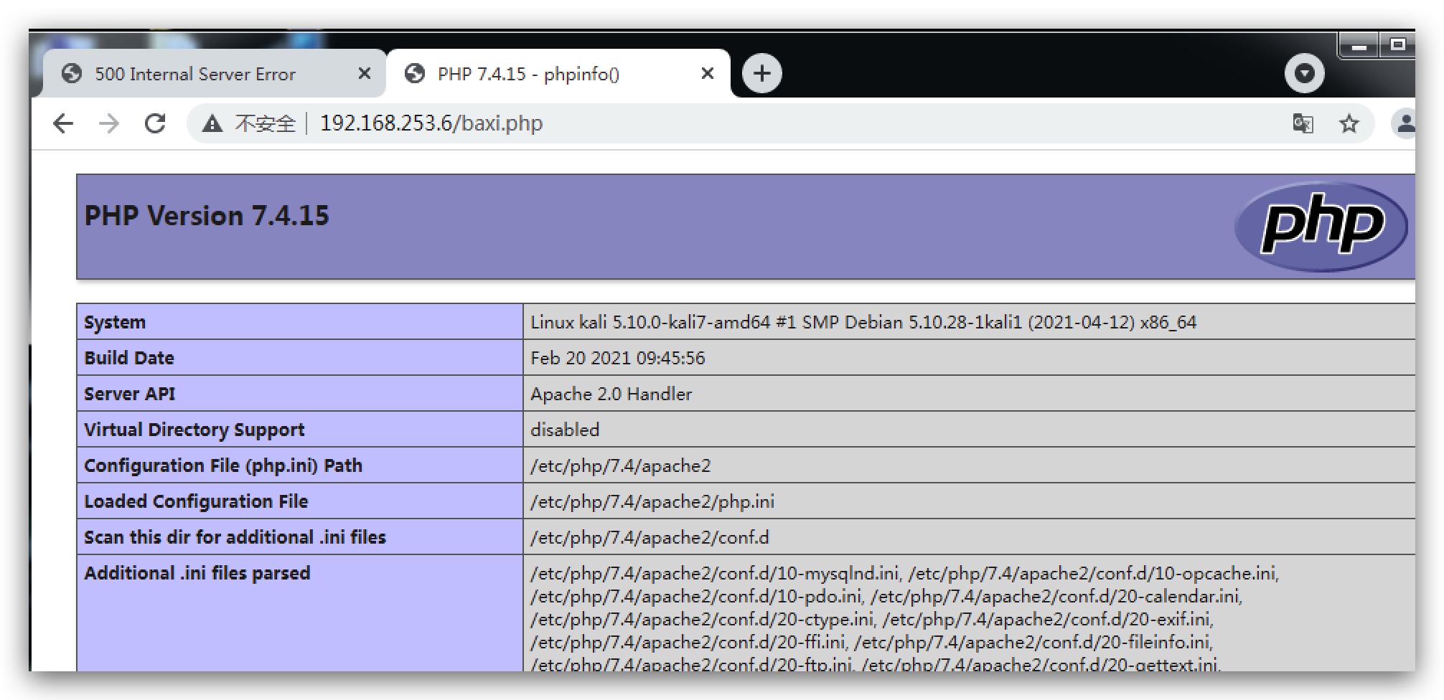Viewport: 1444px width, 700px height.
Task: Click the Loaded Configuration File label
Action: (196, 501)
